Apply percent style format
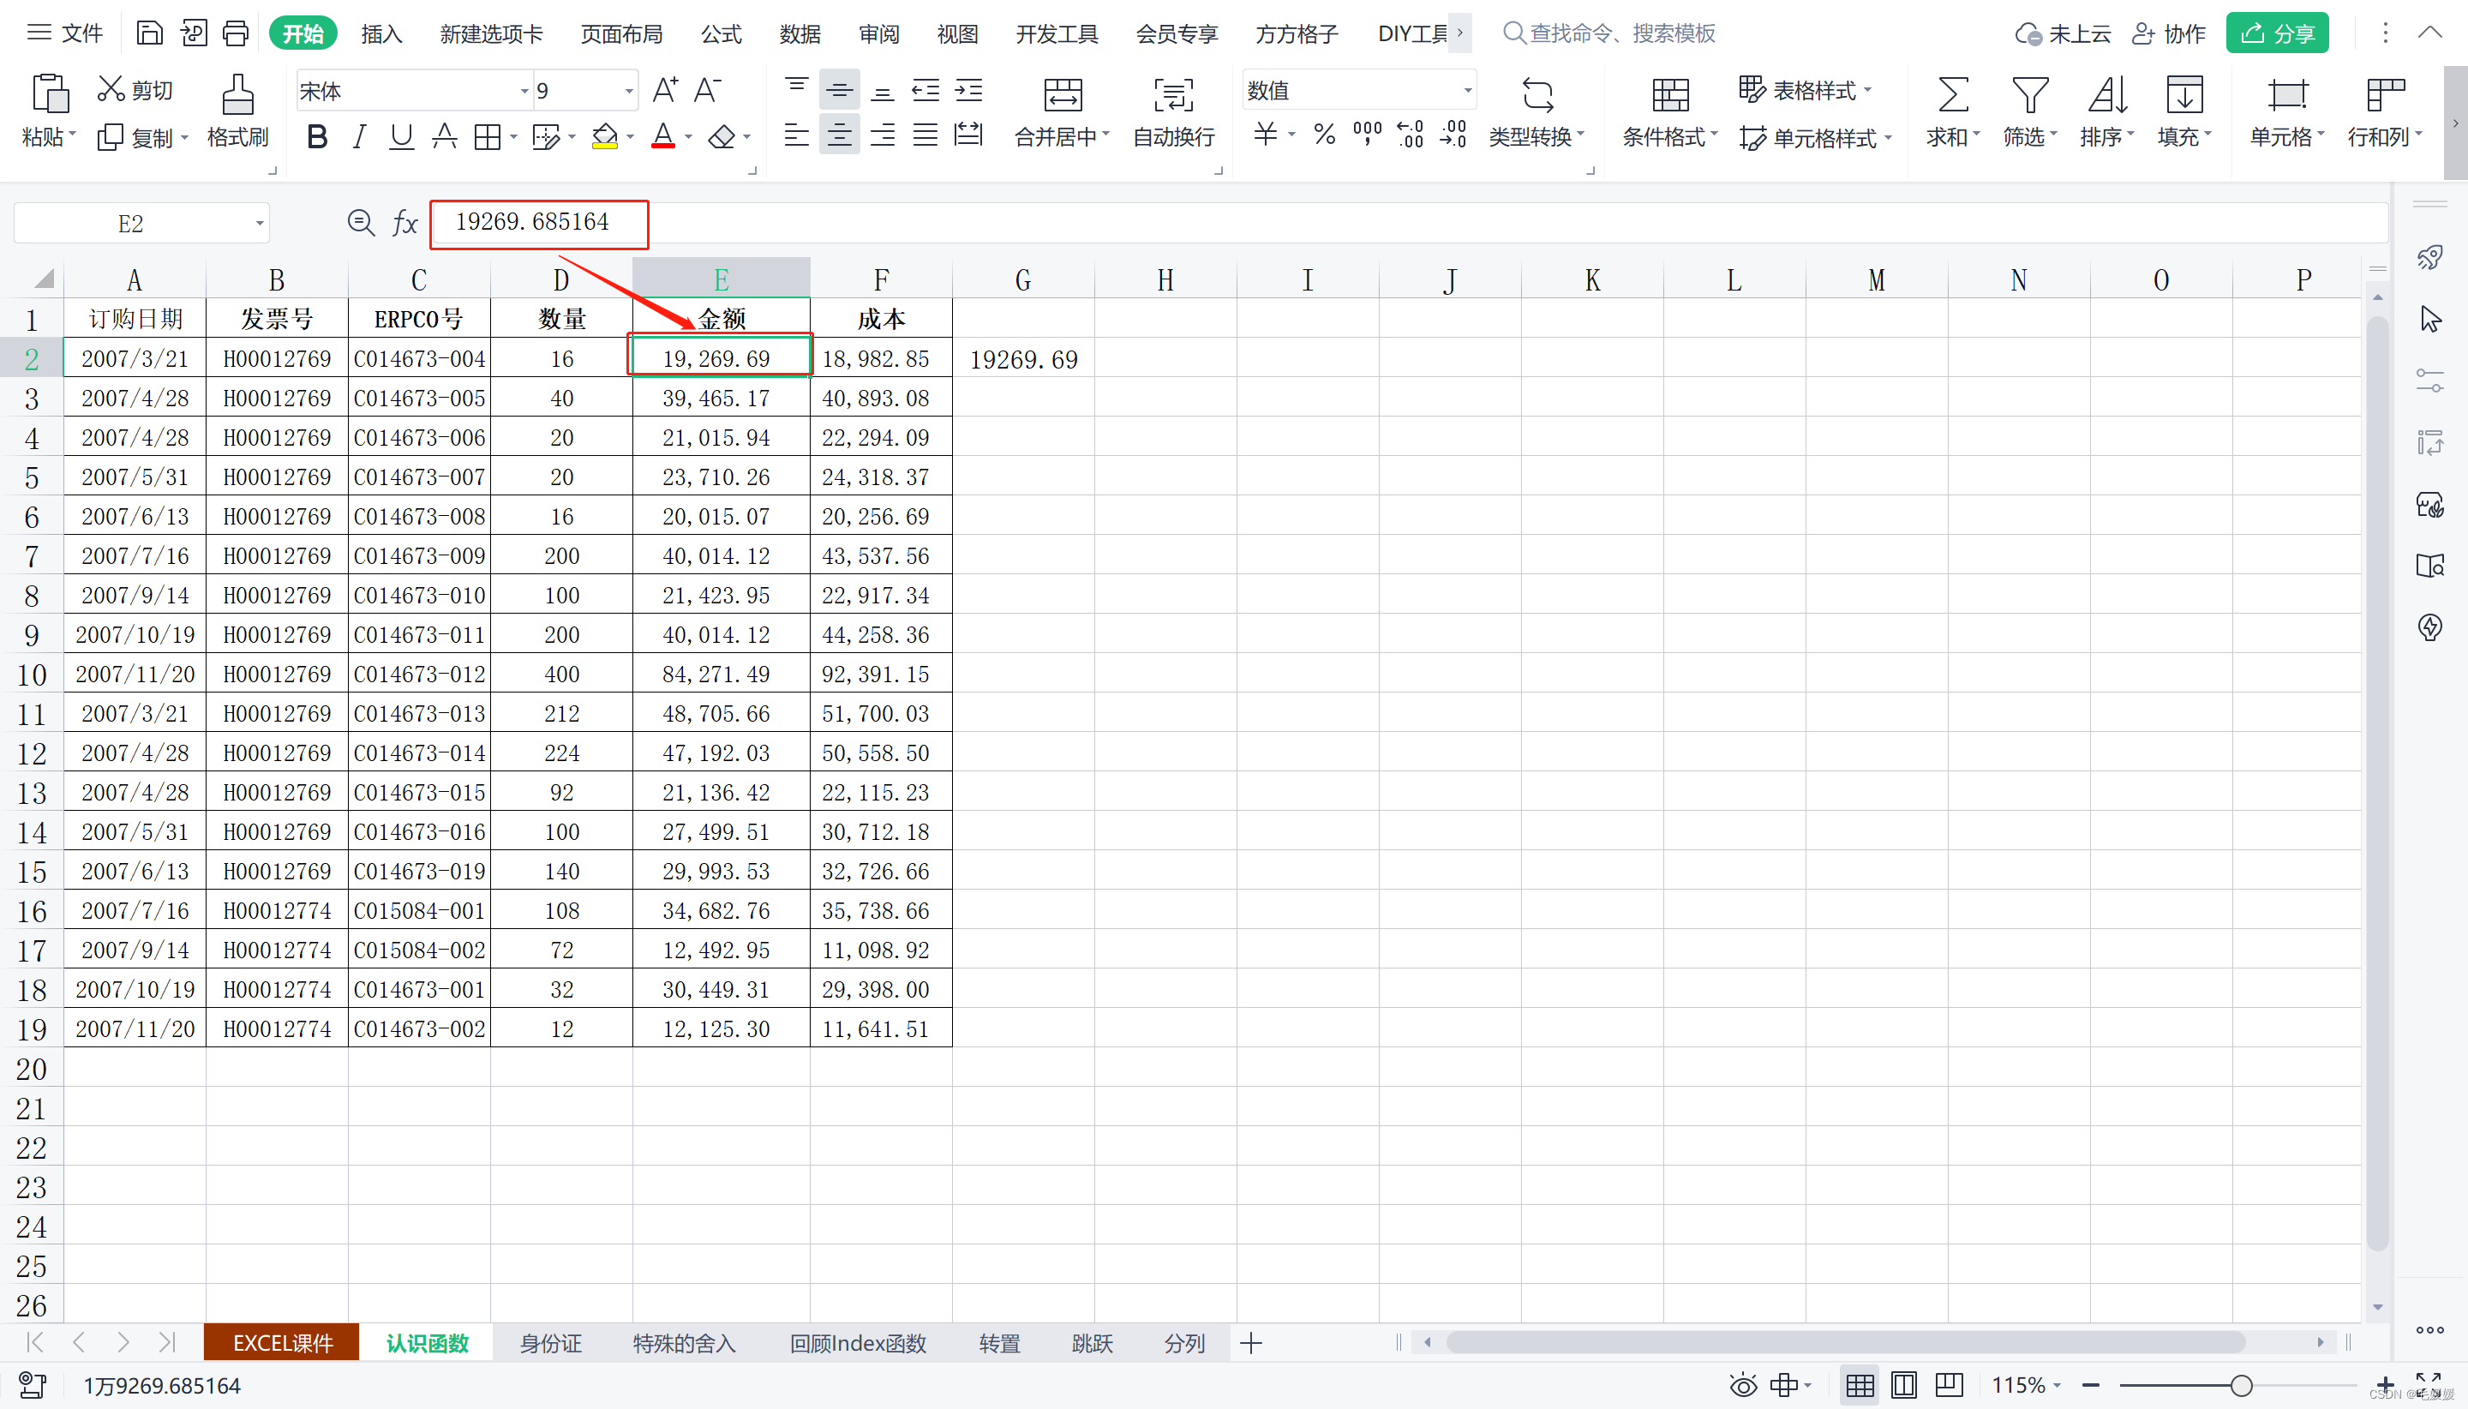 (1325, 135)
